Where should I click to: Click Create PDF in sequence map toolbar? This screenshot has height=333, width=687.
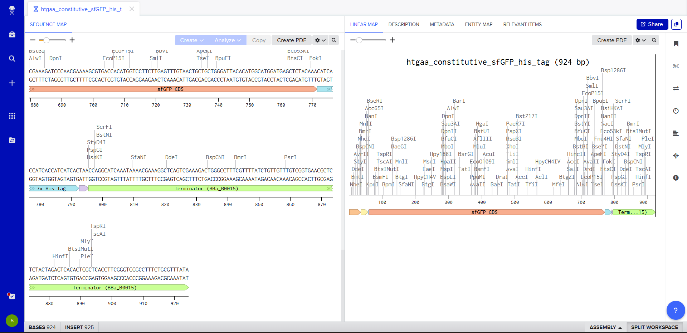click(x=291, y=40)
